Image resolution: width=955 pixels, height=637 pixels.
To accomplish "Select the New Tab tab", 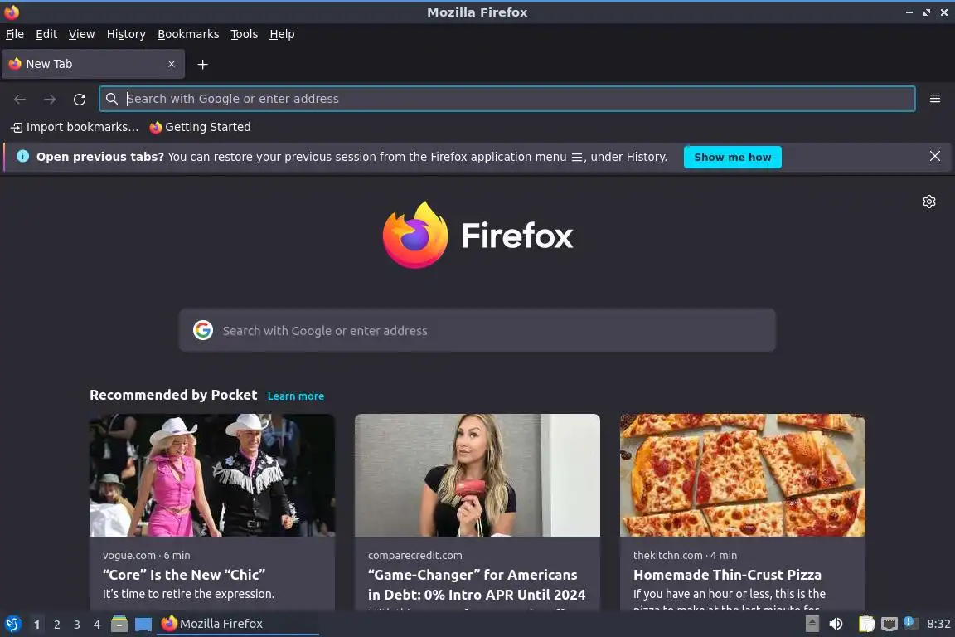I will click(93, 64).
